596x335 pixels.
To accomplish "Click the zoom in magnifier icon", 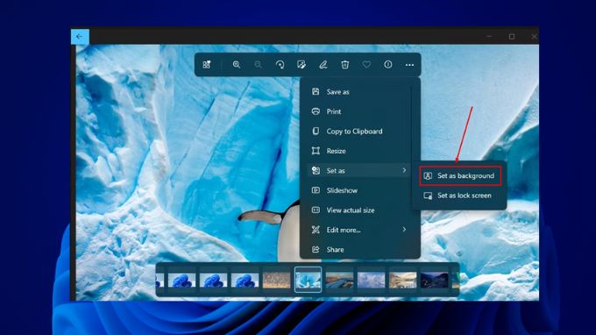I will coord(237,65).
